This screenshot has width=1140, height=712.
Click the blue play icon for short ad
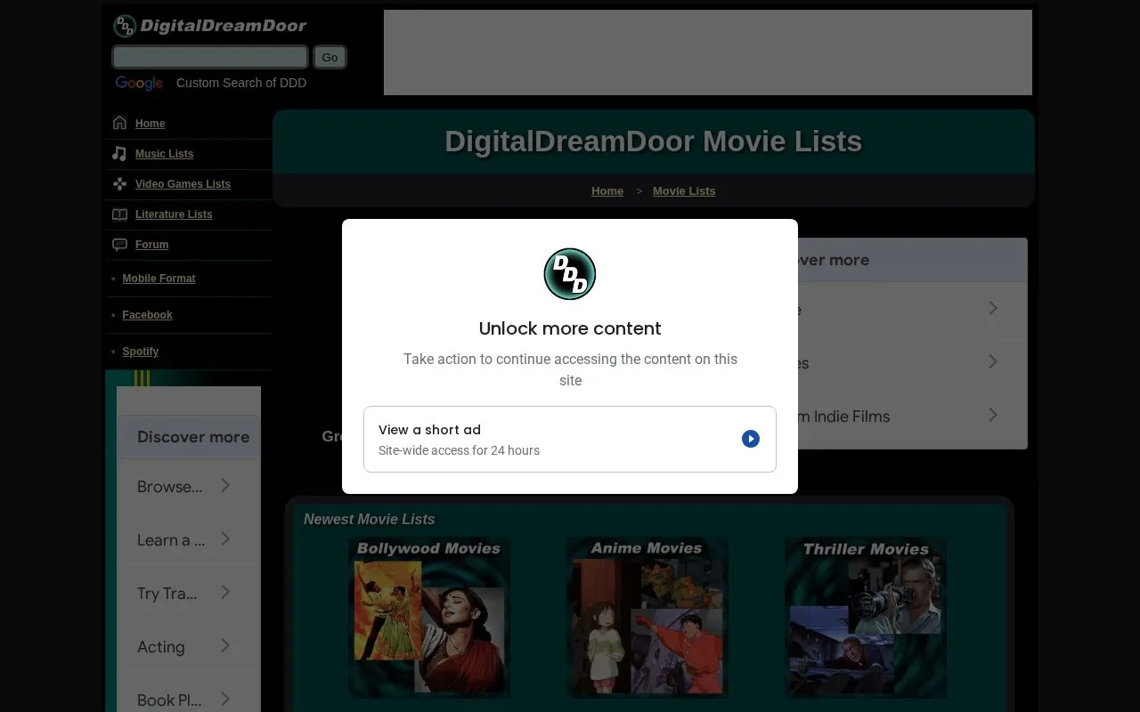(751, 439)
